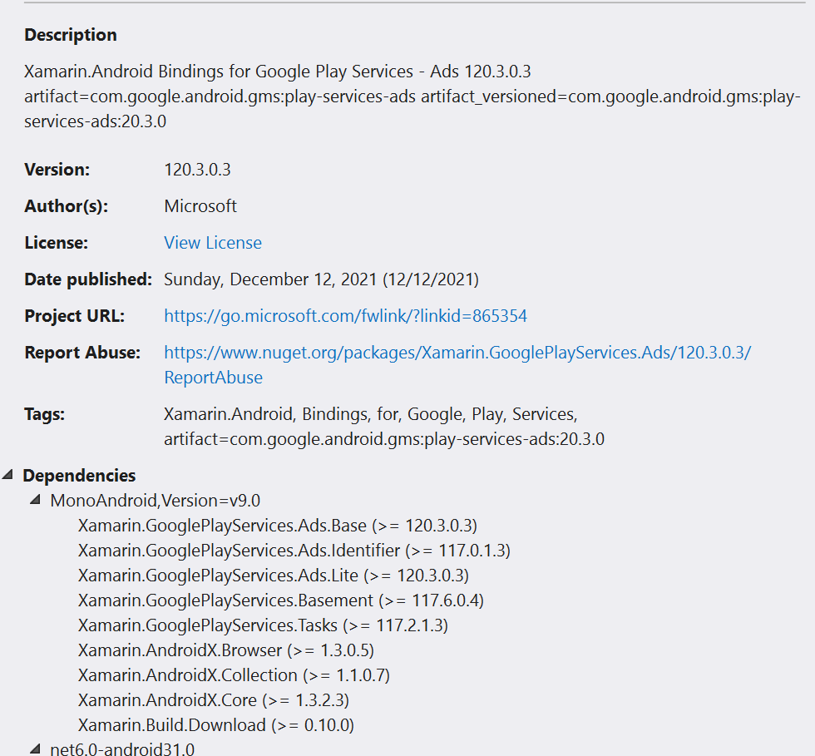This screenshot has width=815, height=756.
Task: Select the version number 120.3.0.3 text
Action: [197, 169]
